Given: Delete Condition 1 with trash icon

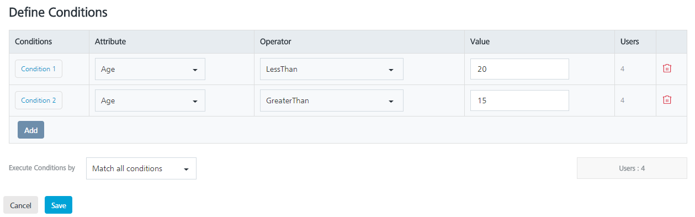Looking at the screenshot, I should point(667,69).
